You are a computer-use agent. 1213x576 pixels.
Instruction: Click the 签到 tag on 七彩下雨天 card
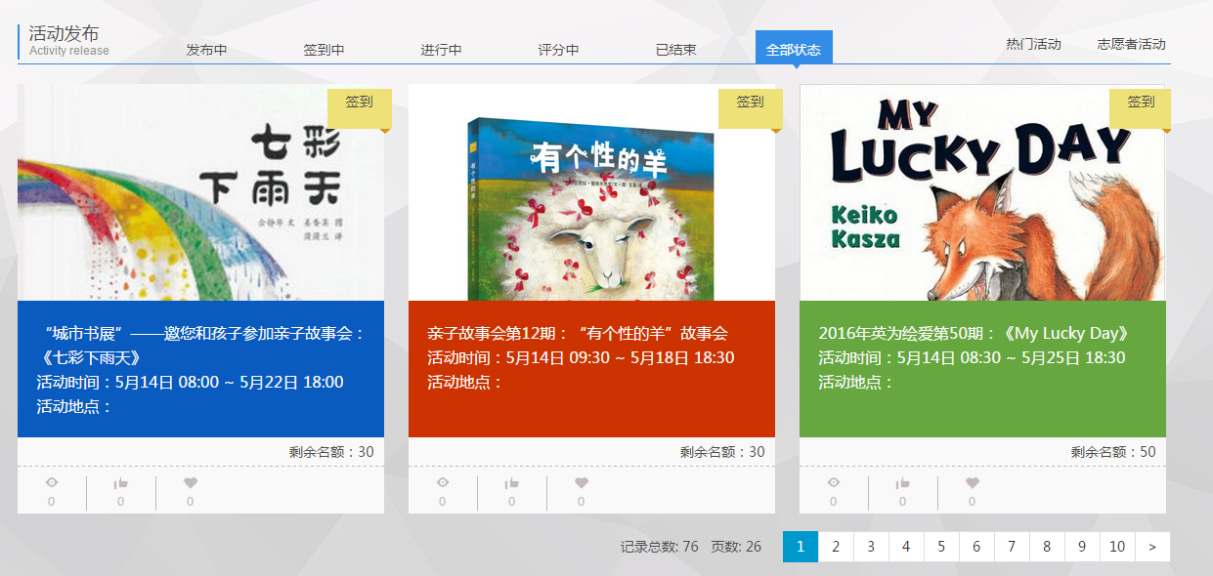click(360, 107)
